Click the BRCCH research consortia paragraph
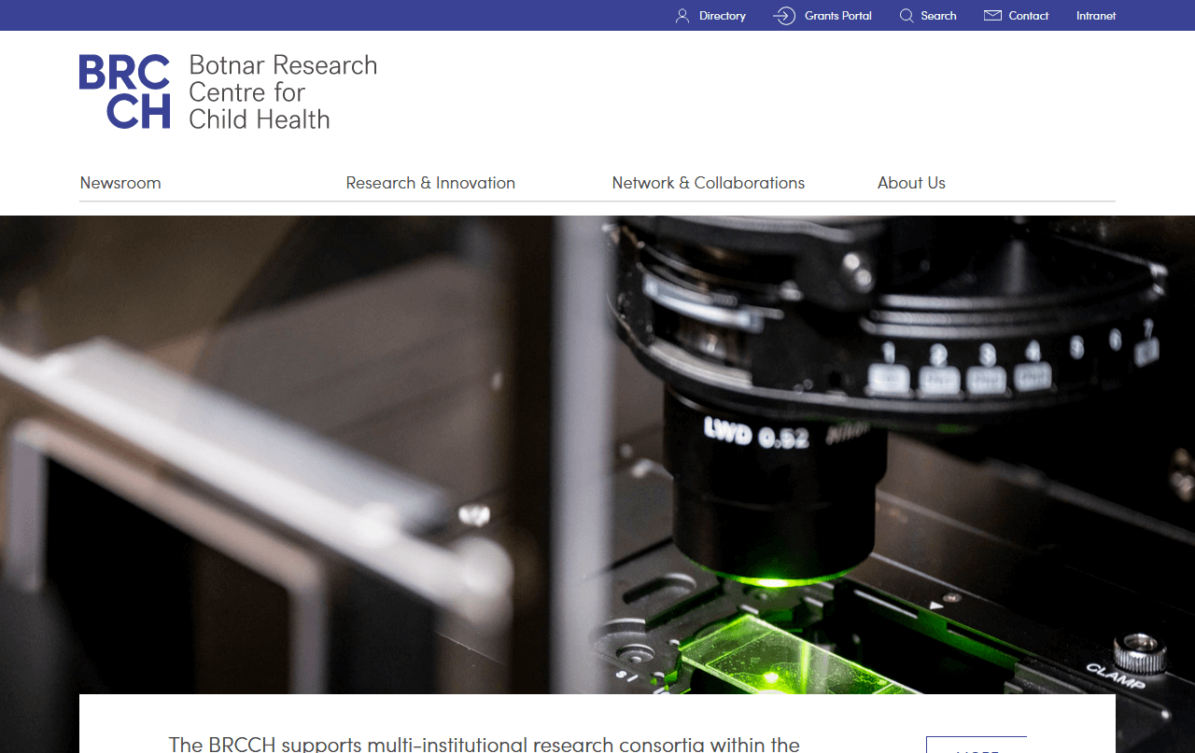1195x753 pixels. tap(484, 744)
